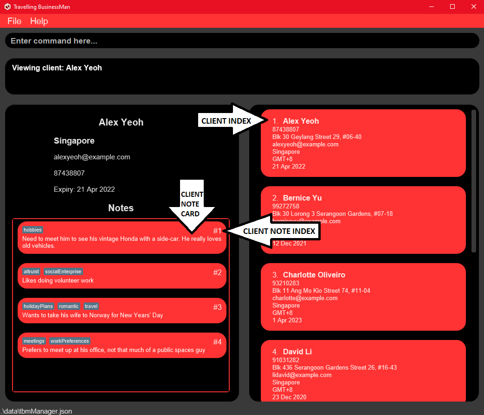
Task: Click the #4 note index
Action: point(217,342)
